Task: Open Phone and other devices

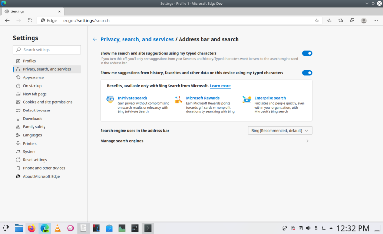Action: click(x=47, y=168)
